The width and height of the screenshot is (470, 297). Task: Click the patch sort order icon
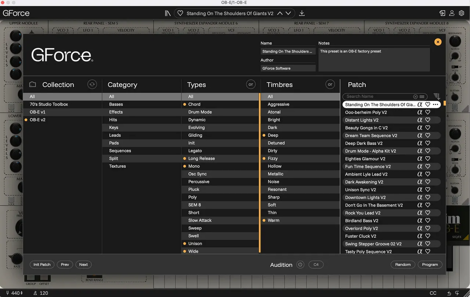point(437,96)
